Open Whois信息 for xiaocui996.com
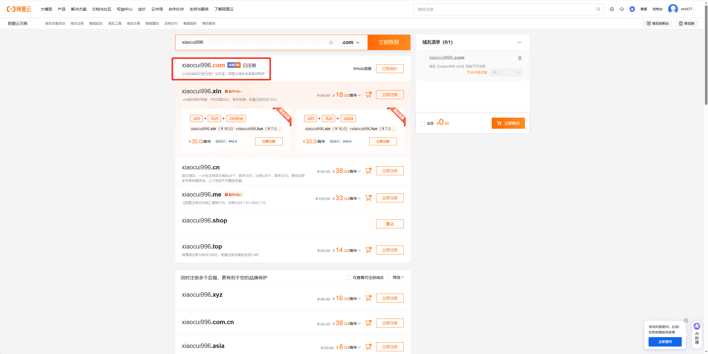Image resolution: width=708 pixels, height=354 pixels. click(x=362, y=68)
